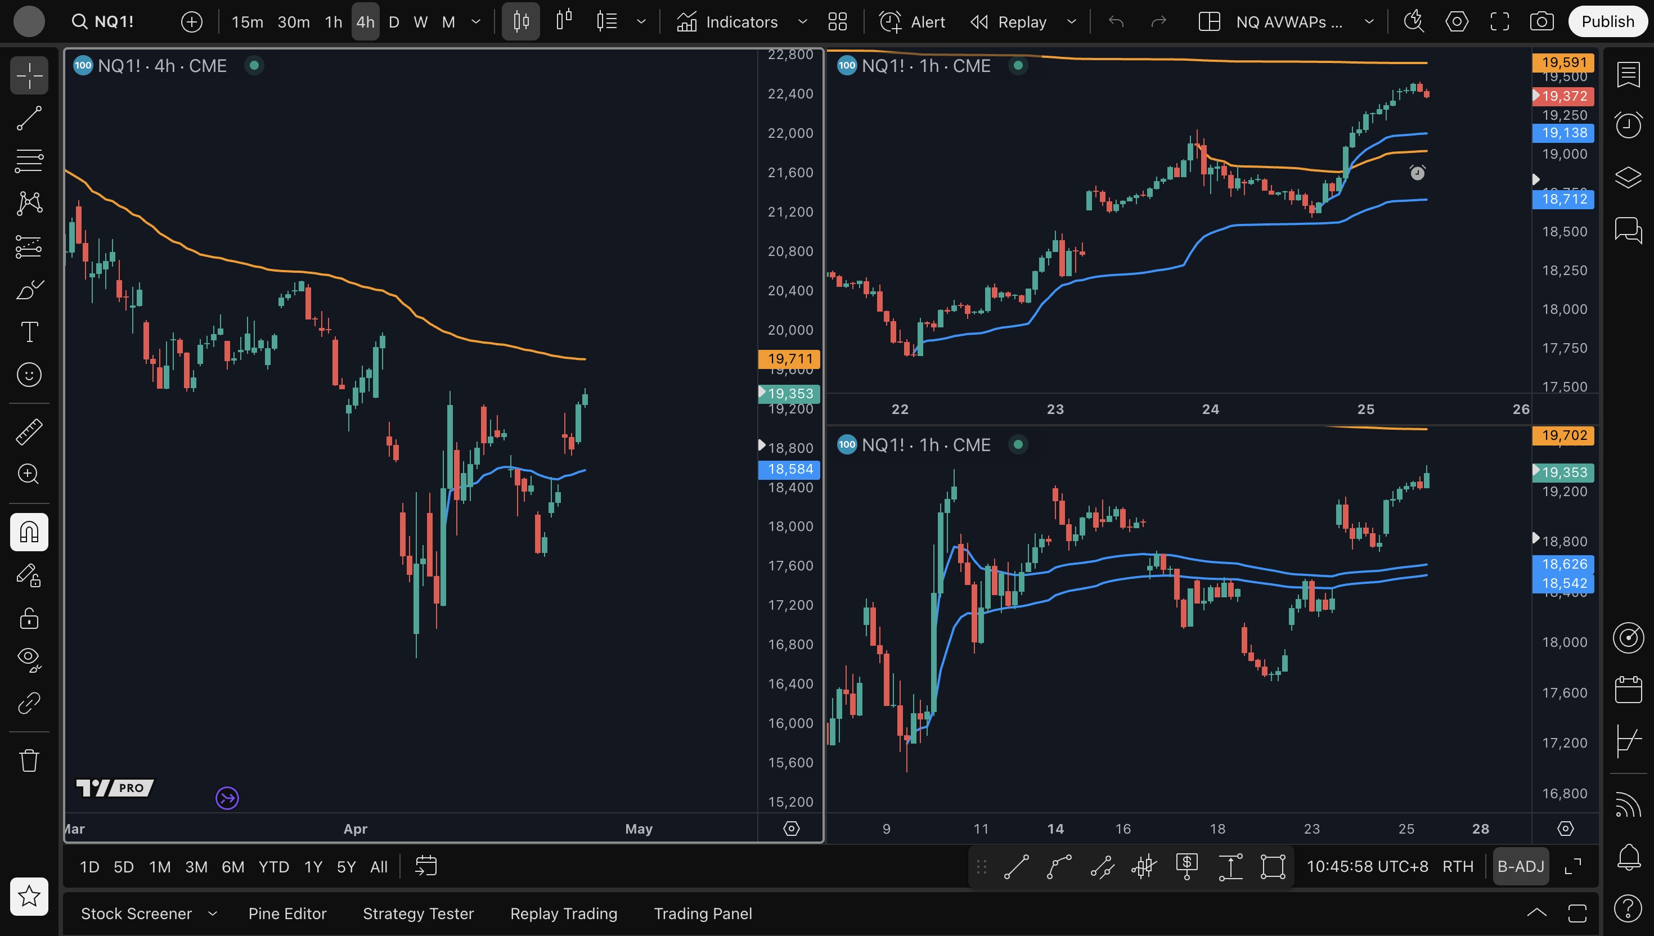Open chart settings hexagon gear icon
The image size is (1654, 936).
(x=1456, y=22)
